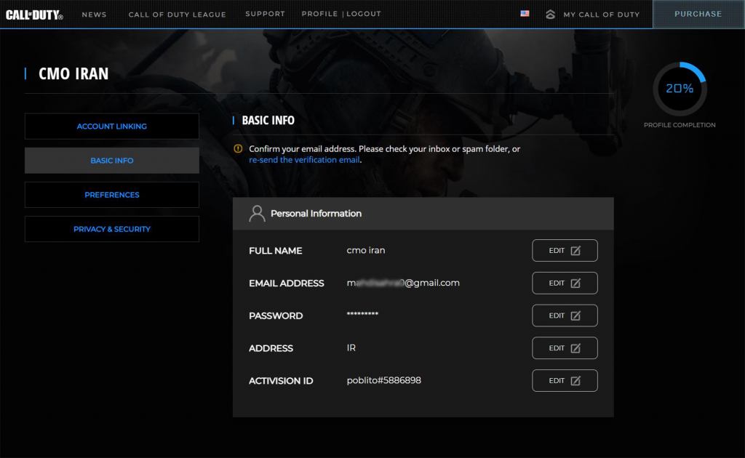
Task: Click the Call of Duty logo
Action: [x=34, y=15]
